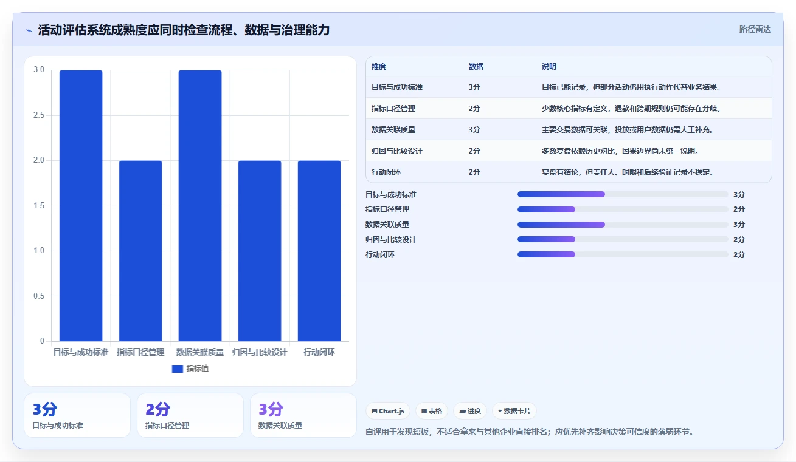Screen dimensions: 796x462
Task: Click the 2分 score in 指标口径管理 table row
Action: pyautogui.click(x=474, y=109)
